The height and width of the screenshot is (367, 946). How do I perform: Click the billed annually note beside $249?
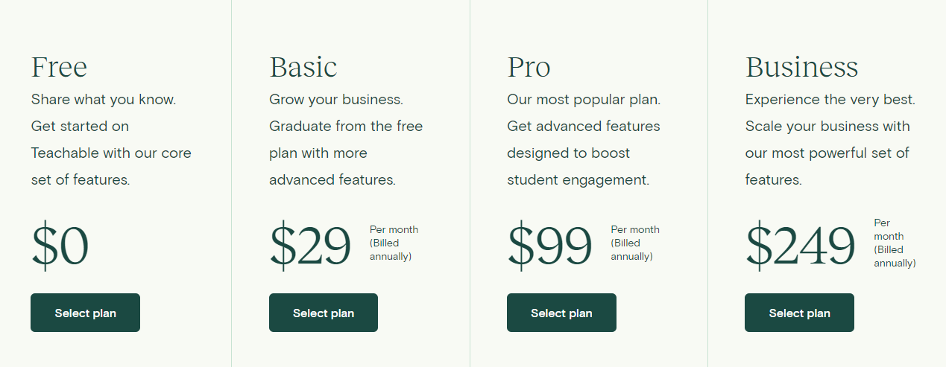895,243
